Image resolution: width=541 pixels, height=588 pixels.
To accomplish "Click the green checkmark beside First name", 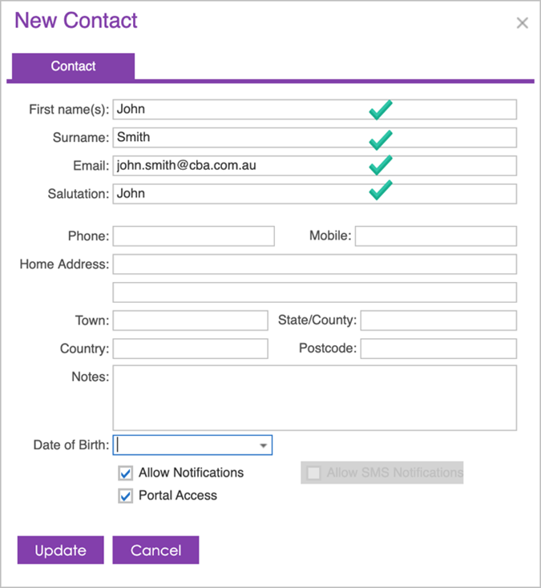I will tap(381, 109).
